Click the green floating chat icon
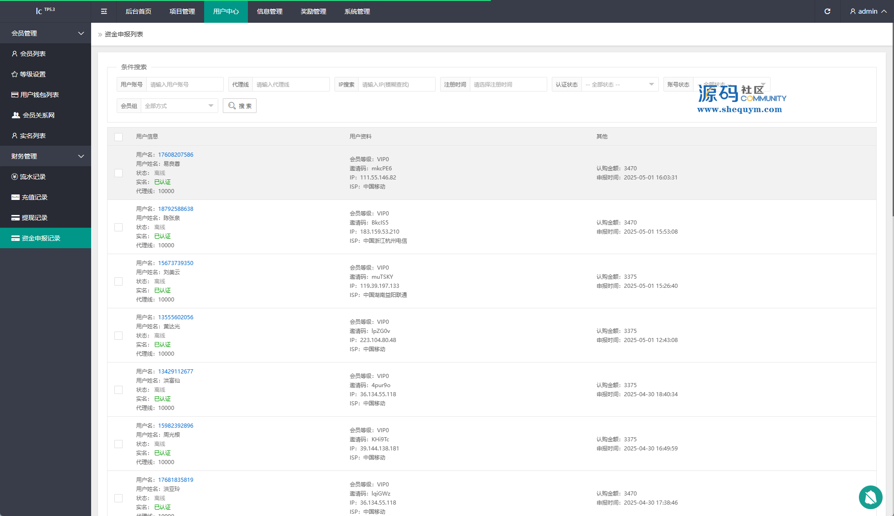Screen dimensions: 894x516 870,497
